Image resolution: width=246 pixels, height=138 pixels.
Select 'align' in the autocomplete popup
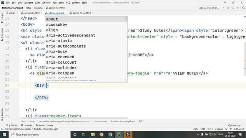pyautogui.click(x=86, y=30)
